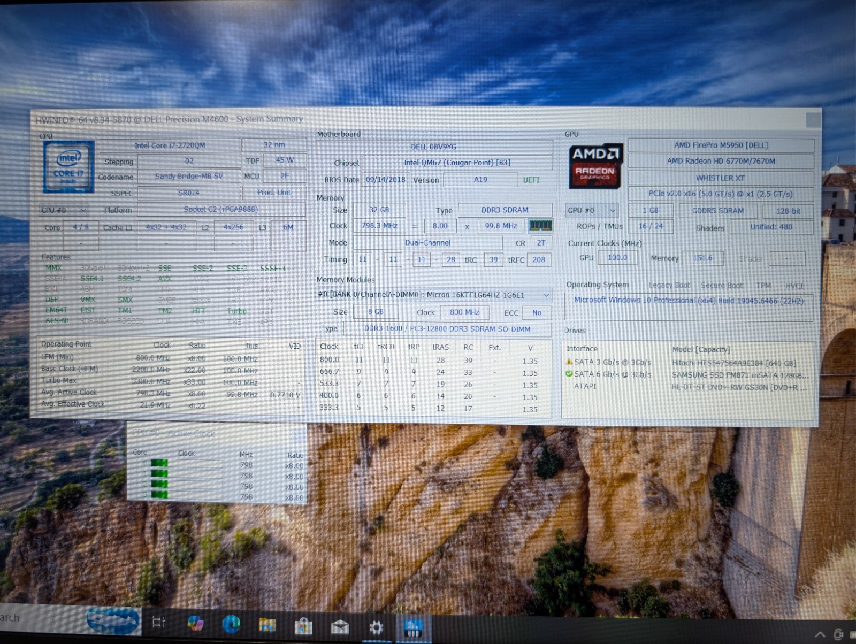
Task: Click the Sandy Bridge-MB SV codename field
Action: [x=189, y=177]
